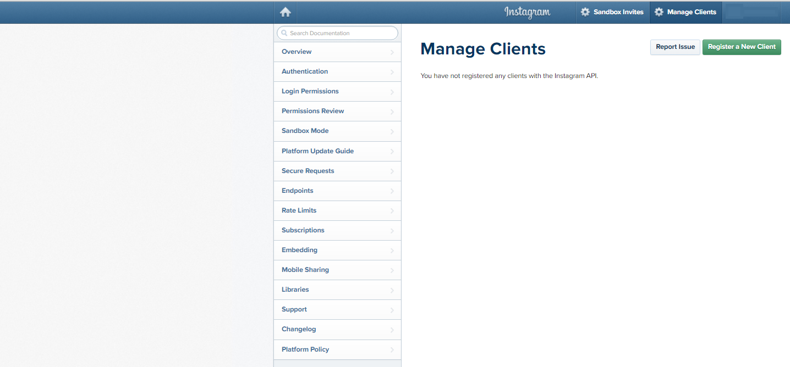790x367 pixels.
Task: Click the chevron on Authentication row
Action: 392,73
